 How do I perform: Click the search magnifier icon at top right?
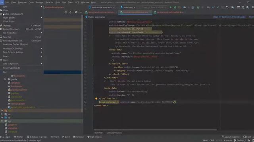tap(253, 7)
